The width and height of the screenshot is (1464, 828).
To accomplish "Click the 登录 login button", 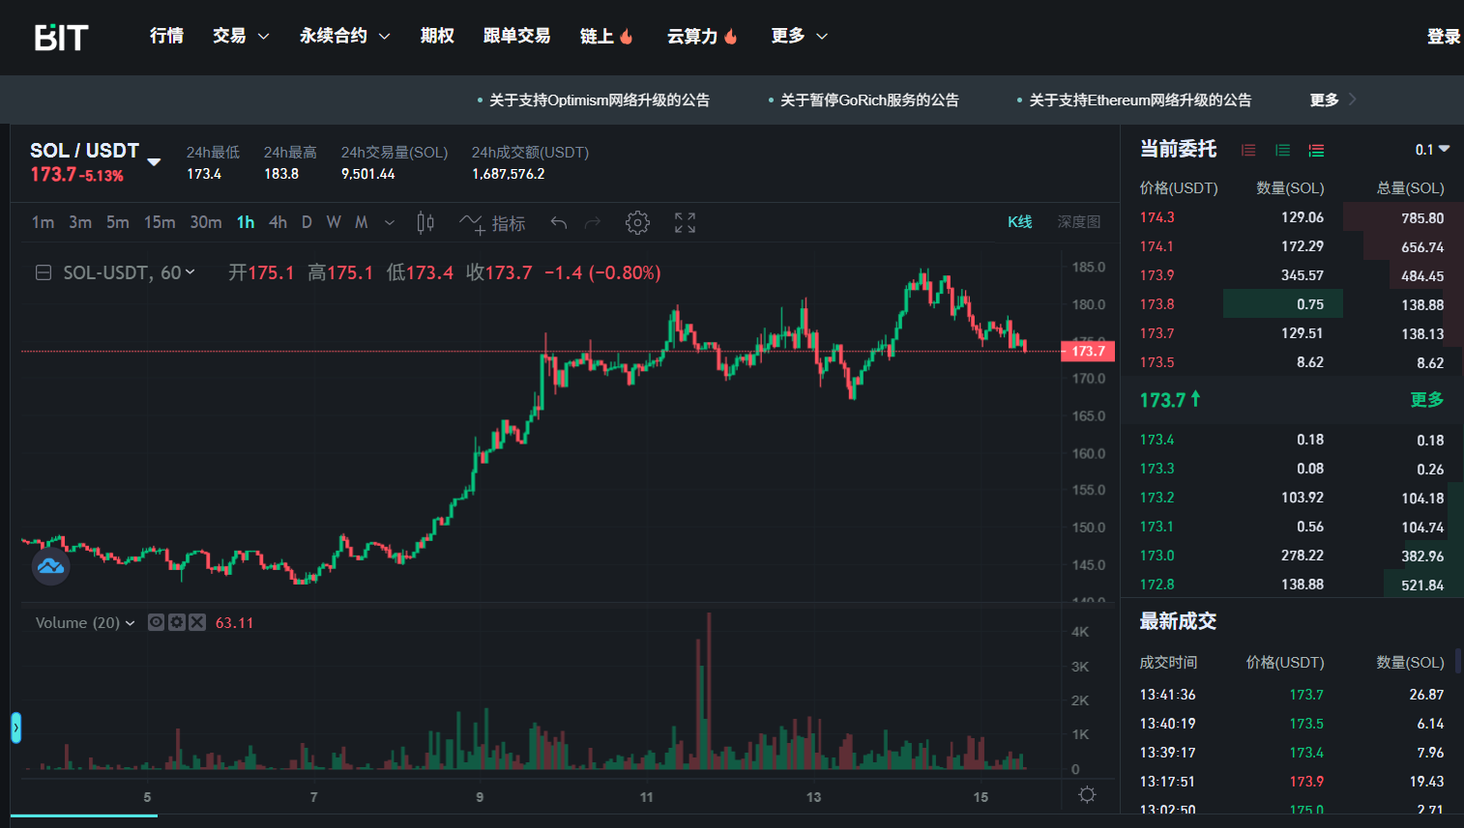I will (1443, 37).
